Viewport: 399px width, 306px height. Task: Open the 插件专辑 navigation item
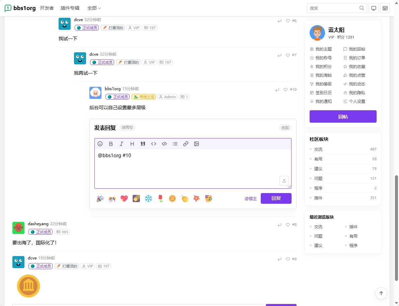pos(70,8)
